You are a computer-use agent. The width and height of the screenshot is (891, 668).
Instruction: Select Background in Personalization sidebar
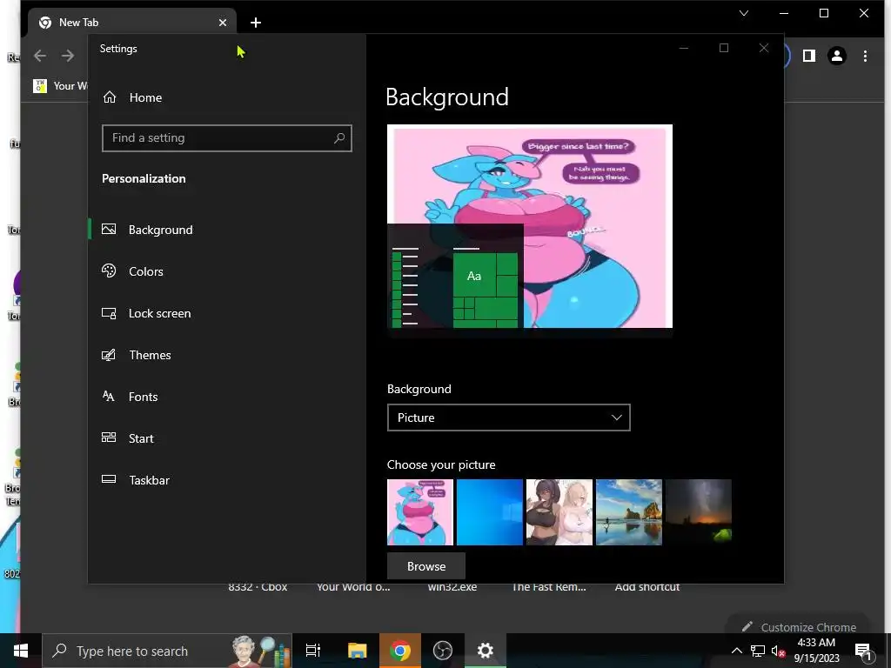(x=160, y=230)
